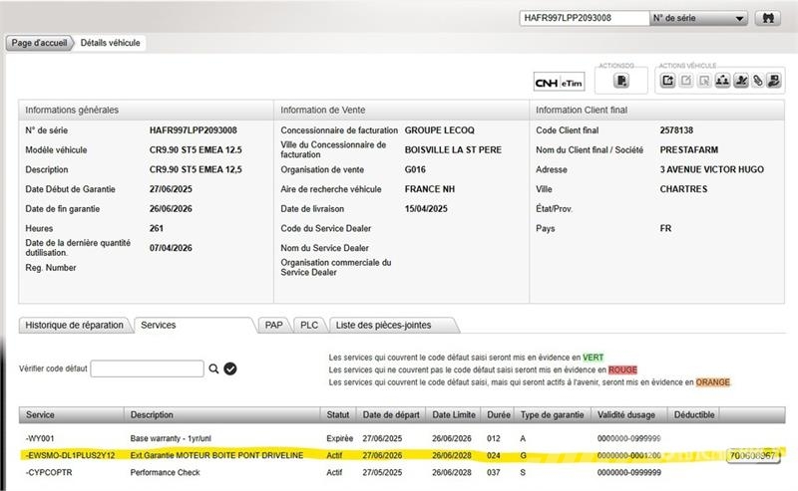This screenshot has width=798, height=491.
Task: Click the 3 AVENUE VICTOR HUGO address
Action: pos(712,169)
